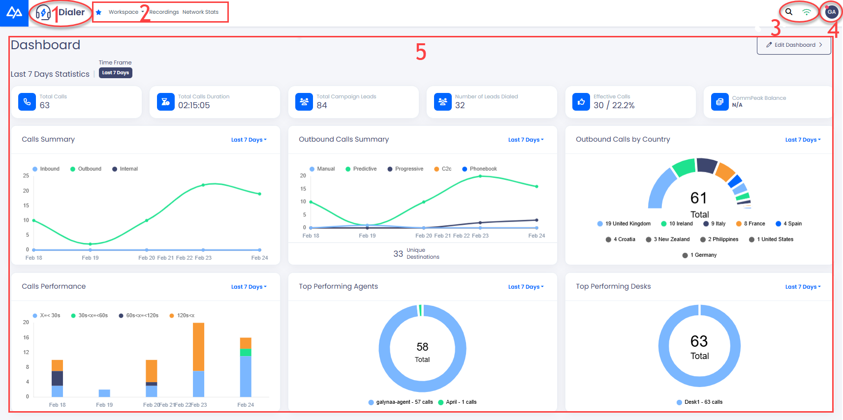Open the Recordings menu item
843x420 pixels.
point(164,12)
